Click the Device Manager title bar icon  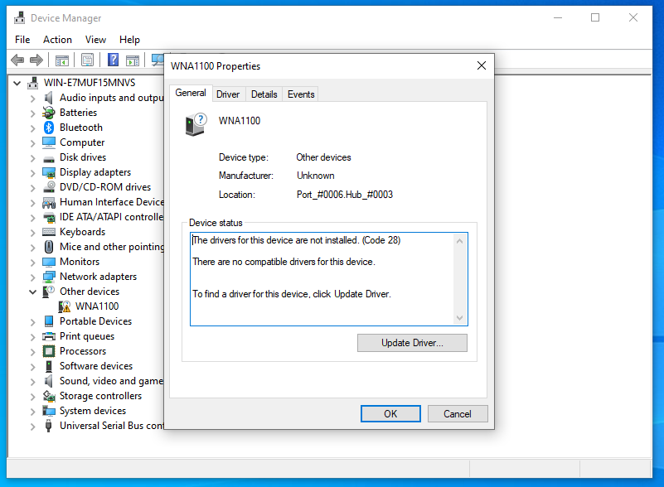[x=19, y=17]
